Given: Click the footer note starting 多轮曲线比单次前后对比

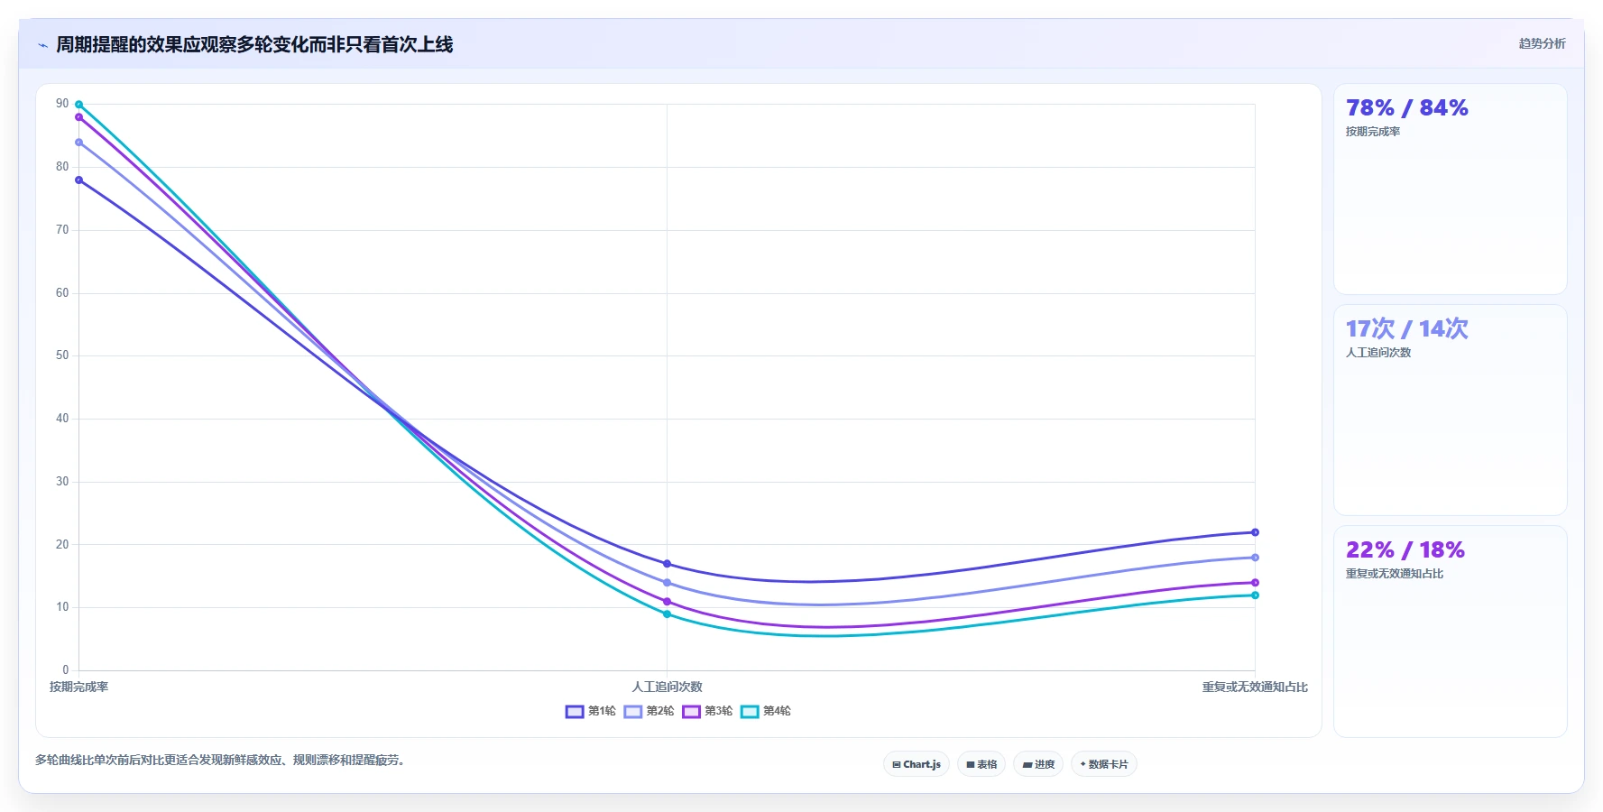Looking at the screenshot, I should [x=223, y=761].
